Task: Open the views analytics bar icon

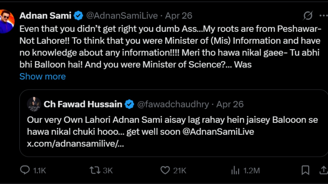Action: coord(235,170)
